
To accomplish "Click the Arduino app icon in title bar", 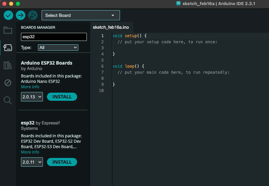I will [178, 3].
